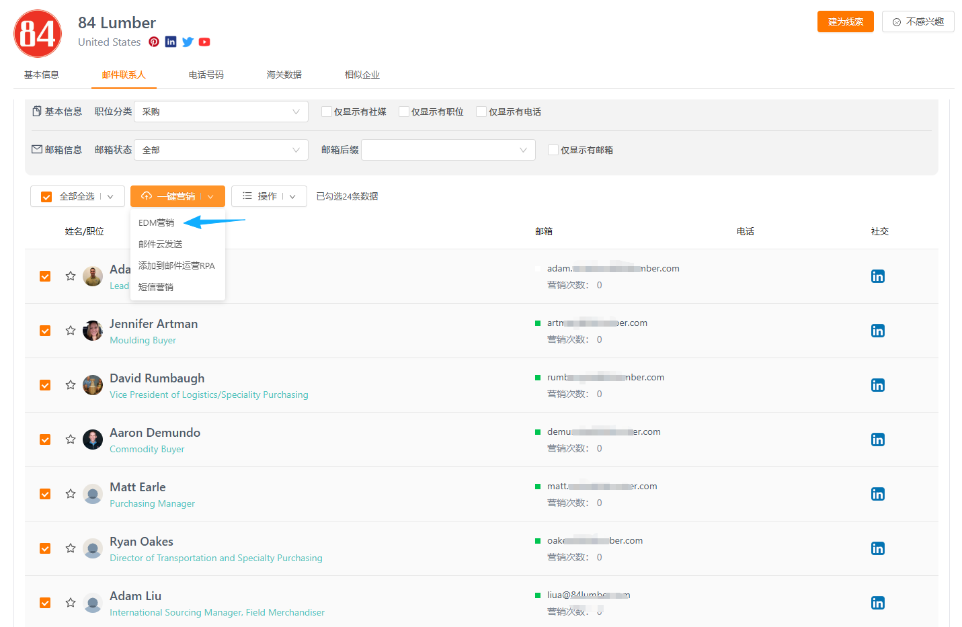
Task: Click the Commodity Buyer job title
Action: pyautogui.click(x=147, y=450)
